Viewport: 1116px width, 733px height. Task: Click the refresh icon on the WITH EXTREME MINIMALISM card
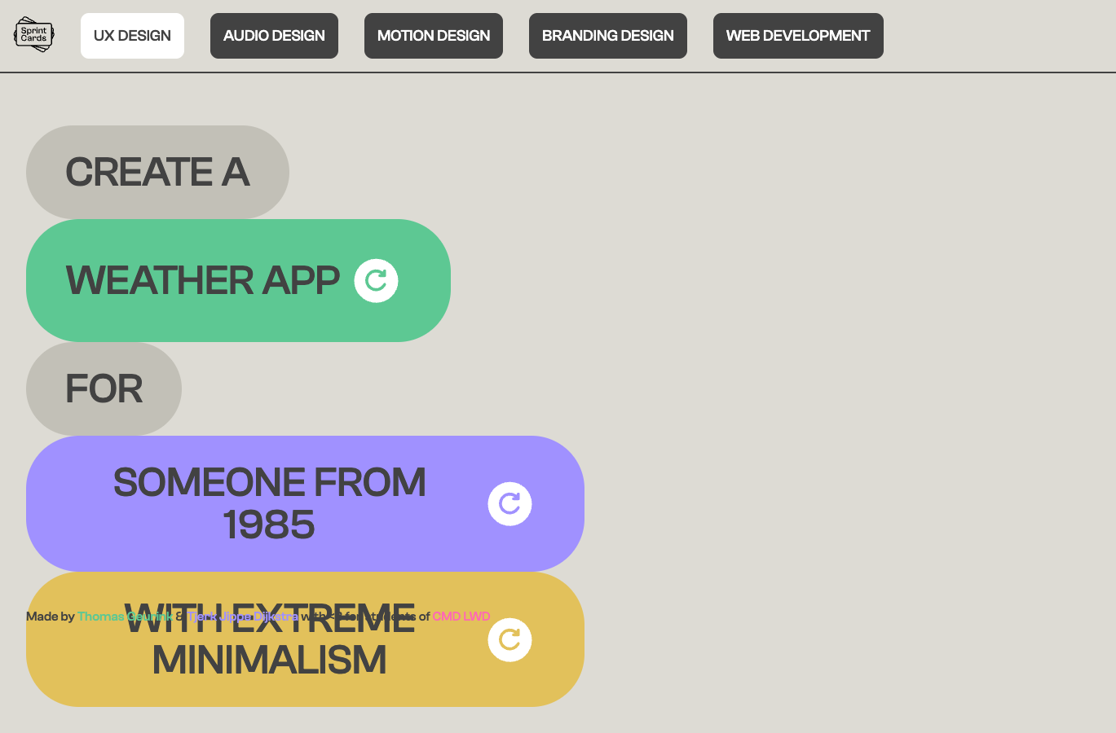coord(509,639)
